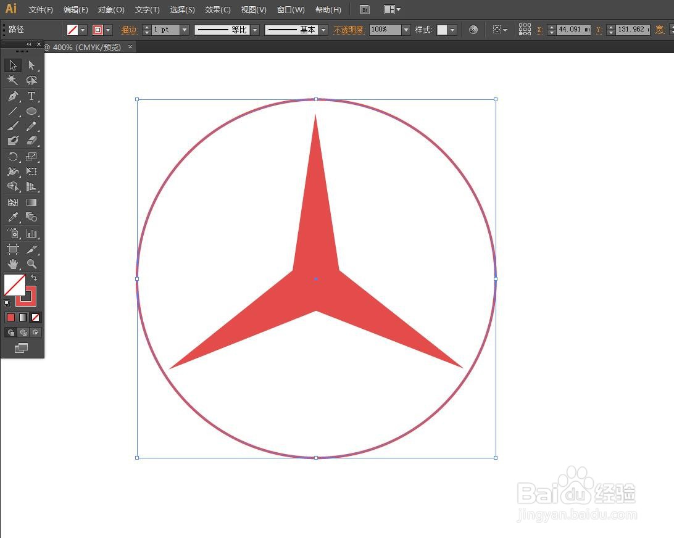674x538 pixels.
Task: Open the Change Screen Mode button
Action: pyautogui.click(x=21, y=347)
